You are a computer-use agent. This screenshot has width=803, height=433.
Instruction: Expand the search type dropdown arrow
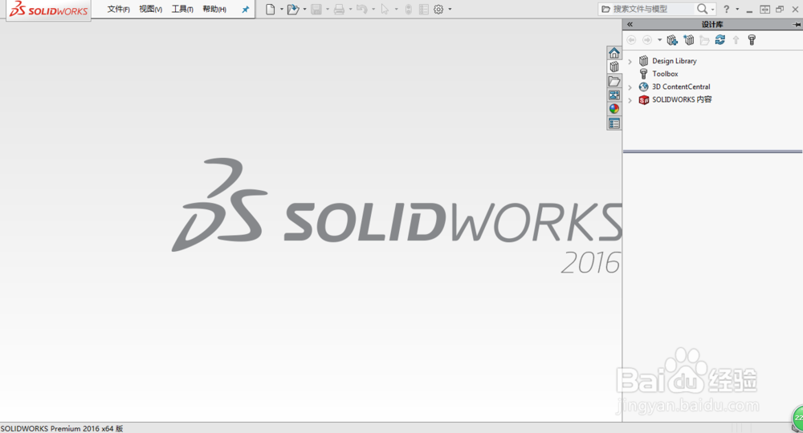click(712, 9)
